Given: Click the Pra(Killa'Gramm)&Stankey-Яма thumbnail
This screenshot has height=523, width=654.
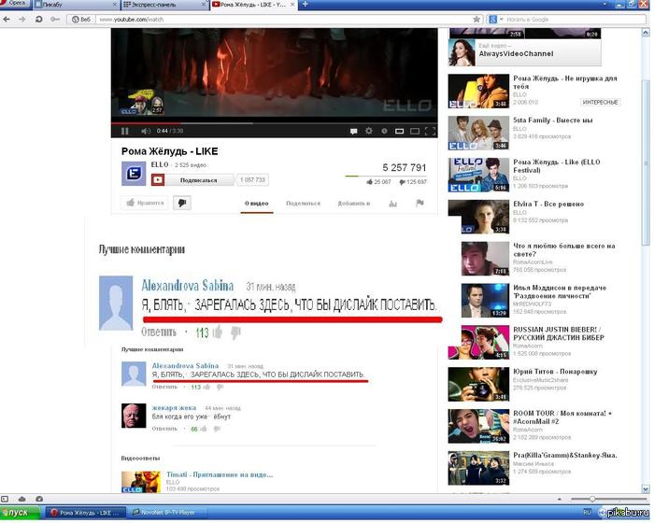Looking at the screenshot, I should 478,468.
